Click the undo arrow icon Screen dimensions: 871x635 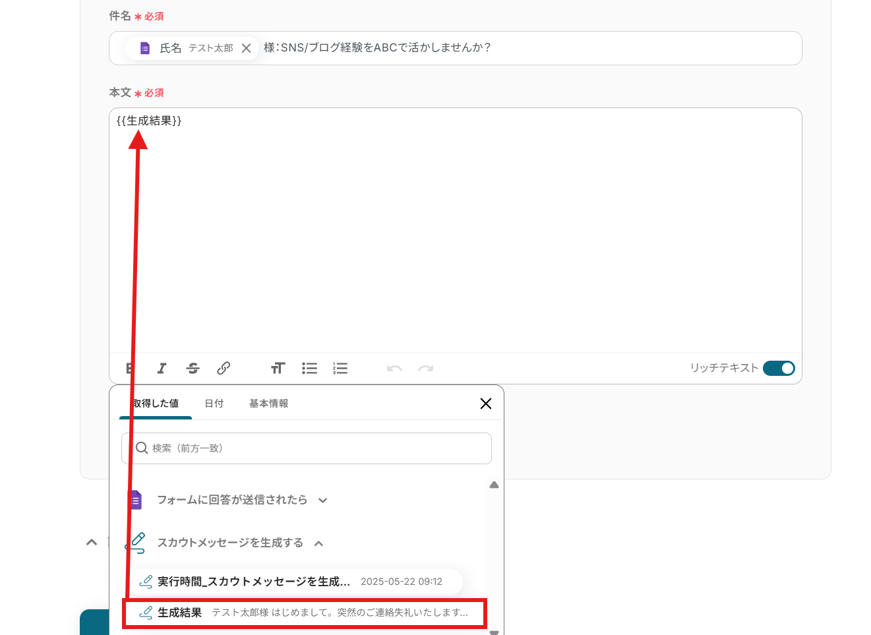coord(394,369)
